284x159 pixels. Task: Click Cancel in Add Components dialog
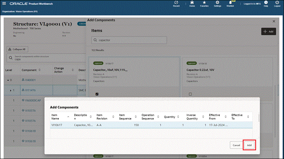[236, 145]
